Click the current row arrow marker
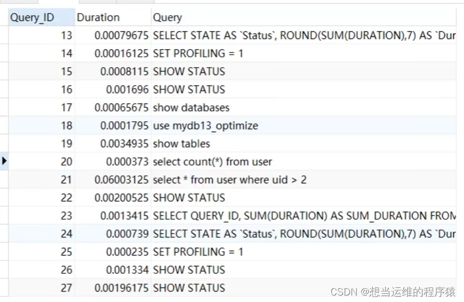The width and height of the screenshot is (464, 302). 4,161
